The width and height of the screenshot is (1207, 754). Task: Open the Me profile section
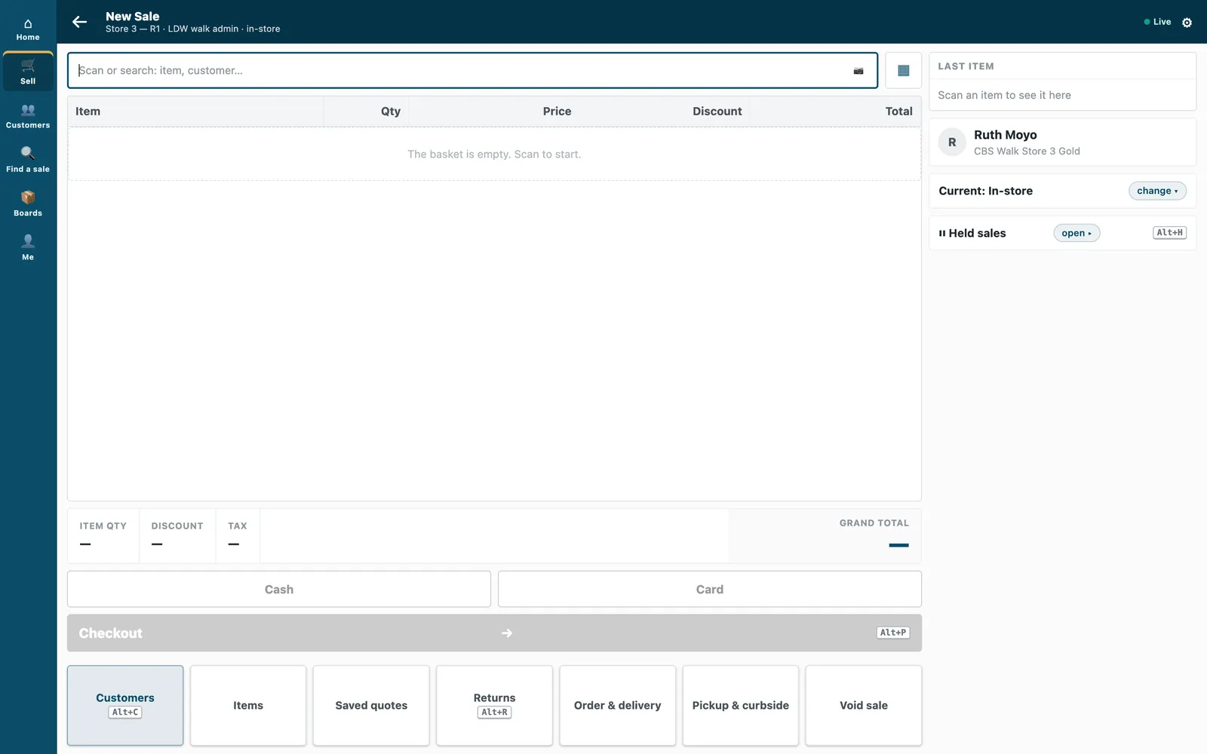point(28,247)
